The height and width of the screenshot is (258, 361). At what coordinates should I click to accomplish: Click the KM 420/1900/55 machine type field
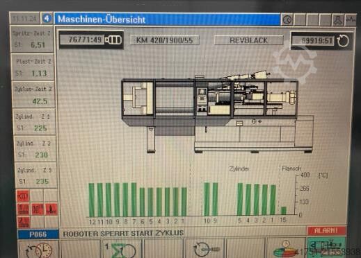[164, 40]
